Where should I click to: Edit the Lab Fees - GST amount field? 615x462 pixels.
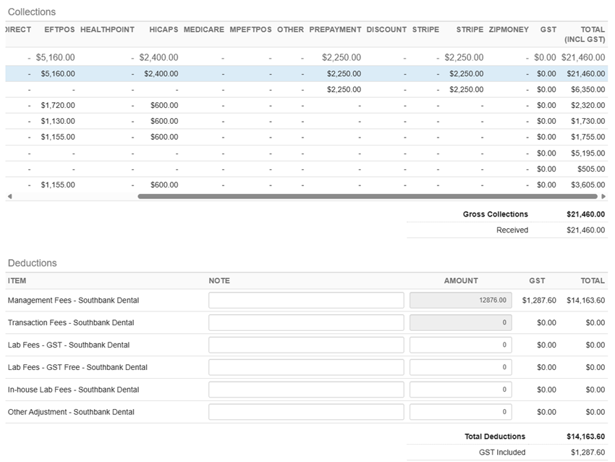(460, 345)
